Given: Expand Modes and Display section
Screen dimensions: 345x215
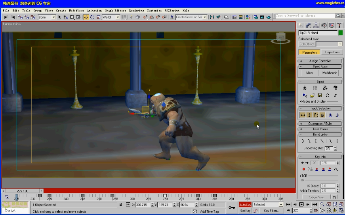Looking at the screenshot, I should tap(313, 101).
